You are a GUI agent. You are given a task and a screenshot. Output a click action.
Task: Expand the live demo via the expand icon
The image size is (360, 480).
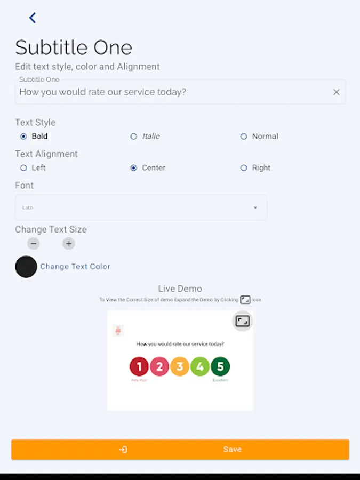point(243,321)
